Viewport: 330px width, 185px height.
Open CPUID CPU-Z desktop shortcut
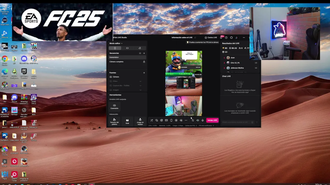pyautogui.click(x=34, y=99)
